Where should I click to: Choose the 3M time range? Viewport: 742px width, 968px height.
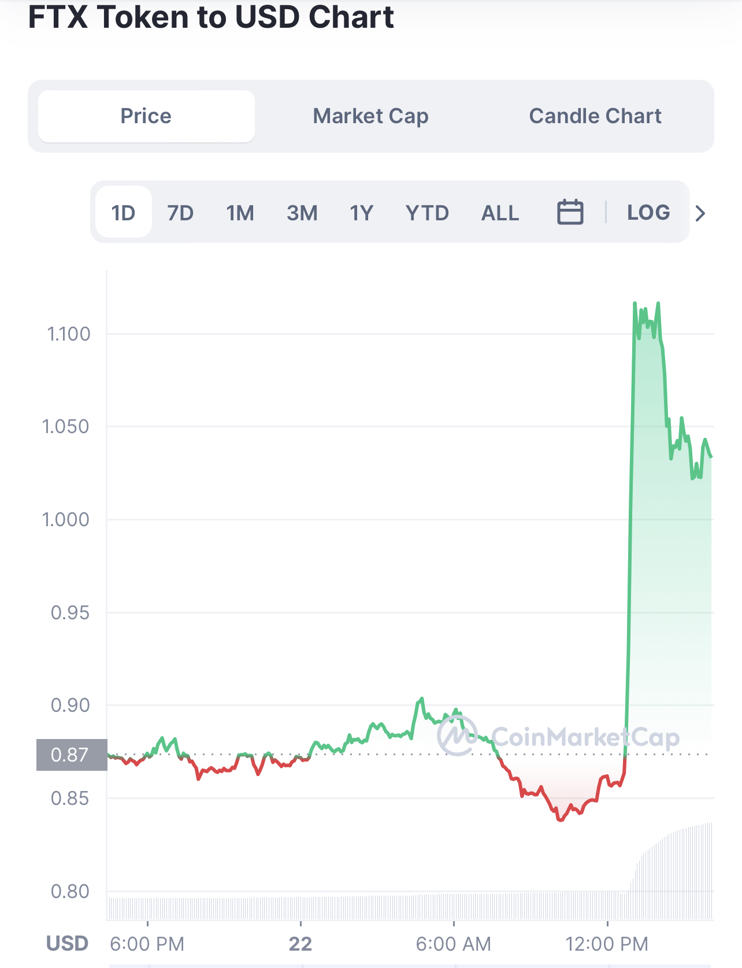302,213
